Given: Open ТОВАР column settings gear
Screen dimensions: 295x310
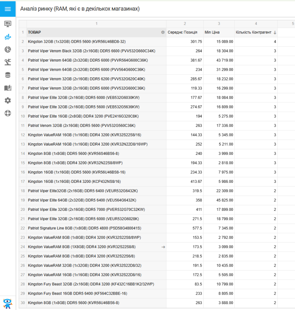Looking at the screenshot, I should 163,32.
